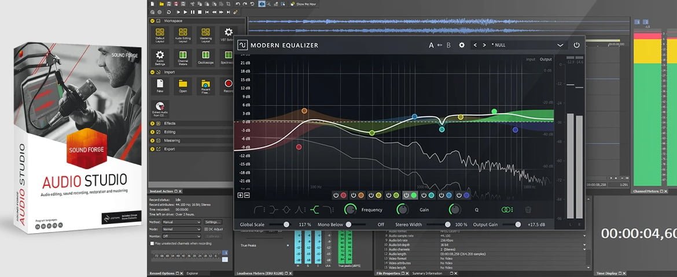
Task: Open the Channel Meters icon
Action: coord(183,58)
